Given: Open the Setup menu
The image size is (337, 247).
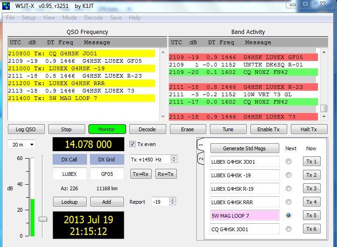Looking at the screenshot, I should (28, 18).
